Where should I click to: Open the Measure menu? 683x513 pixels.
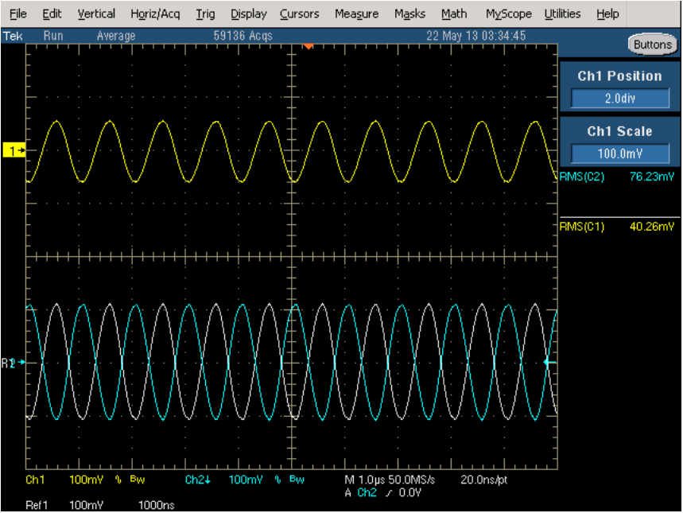[x=356, y=14]
